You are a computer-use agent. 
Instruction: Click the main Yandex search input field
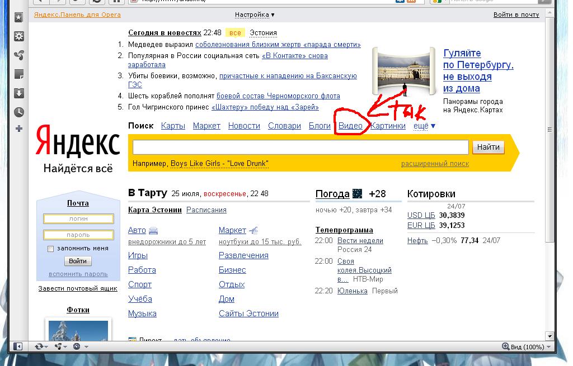(x=300, y=148)
